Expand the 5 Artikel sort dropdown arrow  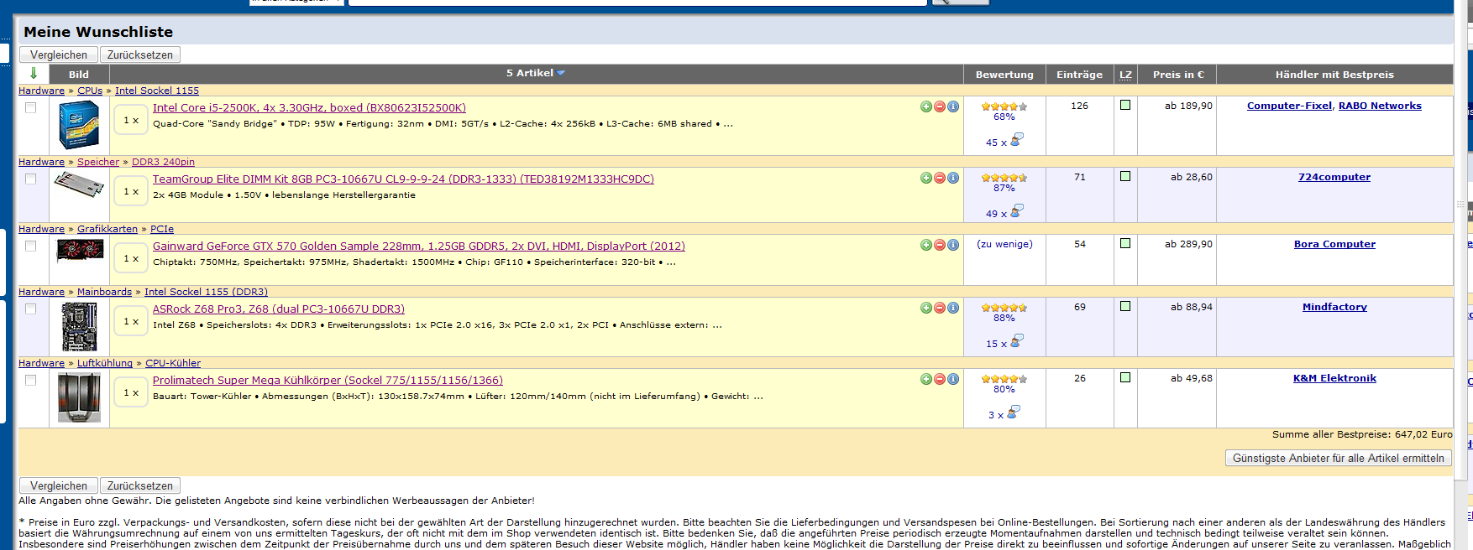tap(561, 73)
